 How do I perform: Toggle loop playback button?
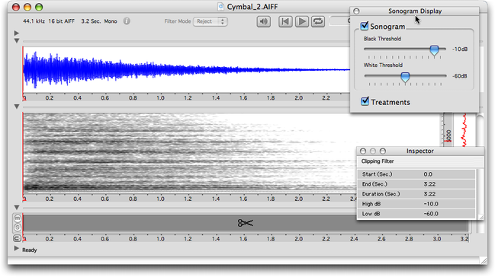coord(318,21)
